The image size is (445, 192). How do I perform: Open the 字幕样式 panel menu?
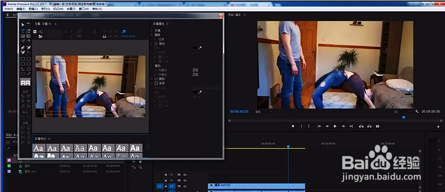tap(49, 139)
